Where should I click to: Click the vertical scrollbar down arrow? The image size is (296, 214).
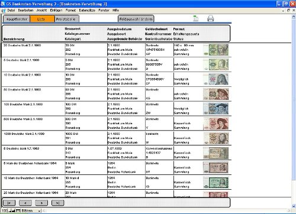(294, 206)
